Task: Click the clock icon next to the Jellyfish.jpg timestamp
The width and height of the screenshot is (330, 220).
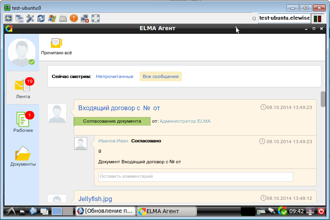Action: click(263, 198)
